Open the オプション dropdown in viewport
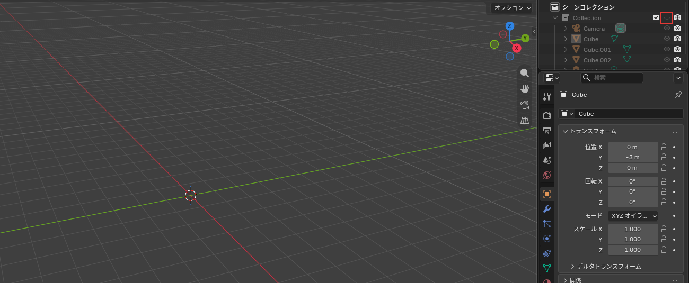 [x=511, y=8]
